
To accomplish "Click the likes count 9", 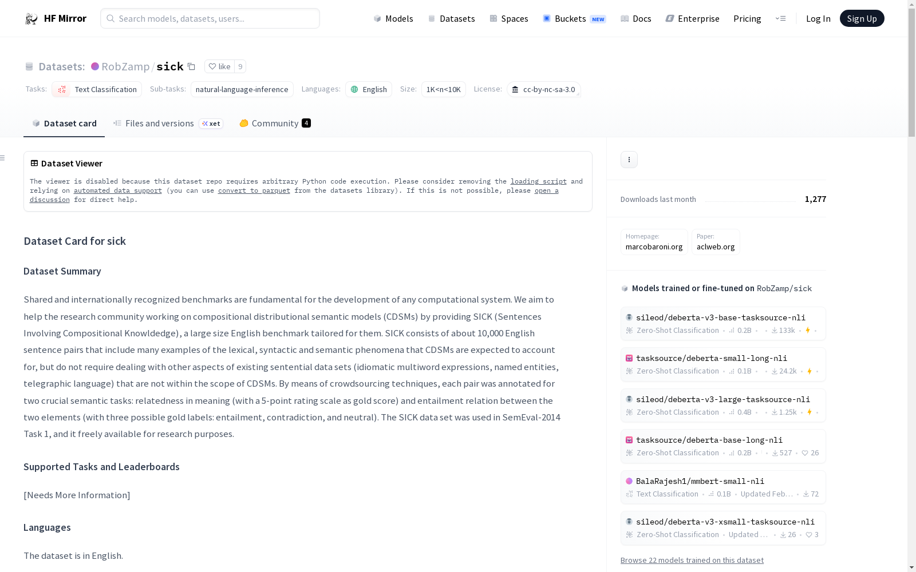I will [240, 66].
